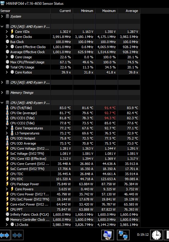Click the clock reset timer icon
169x242 pixels.
pos(156,235)
